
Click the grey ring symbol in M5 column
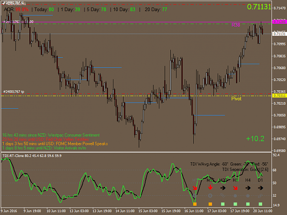[x=195, y=196]
